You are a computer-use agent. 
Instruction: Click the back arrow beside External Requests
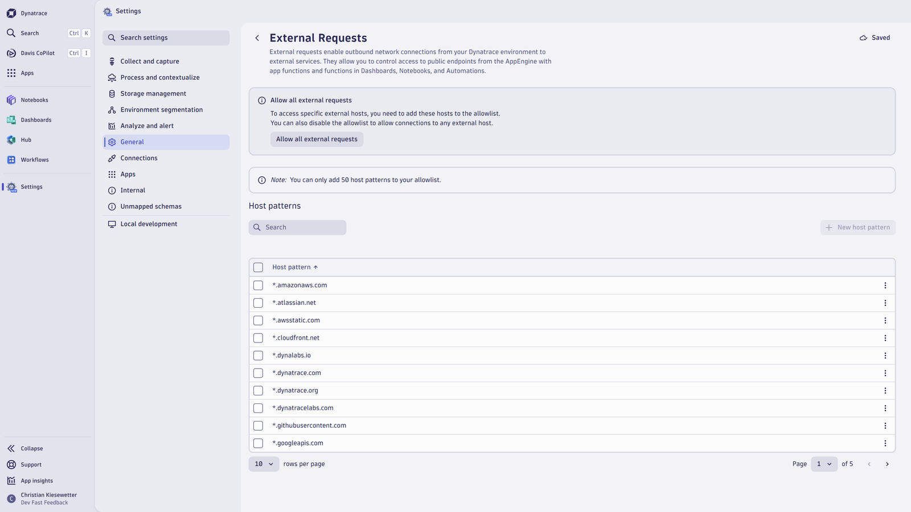click(x=257, y=38)
